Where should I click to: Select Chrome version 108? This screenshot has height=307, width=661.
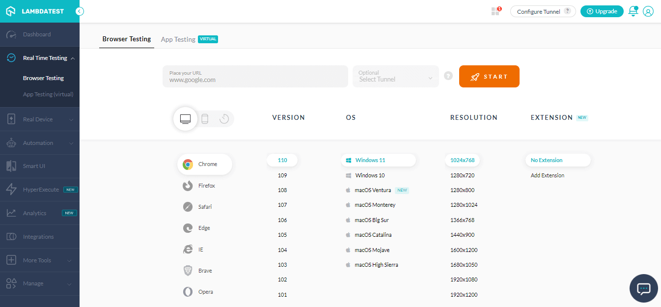tap(282, 190)
